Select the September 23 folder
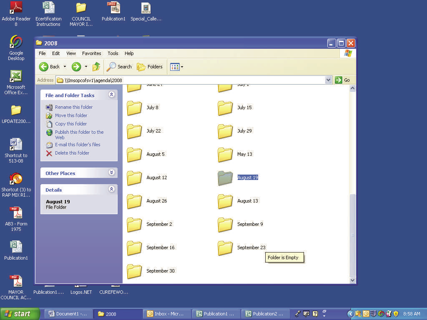This screenshot has height=320, width=427. coord(242,248)
